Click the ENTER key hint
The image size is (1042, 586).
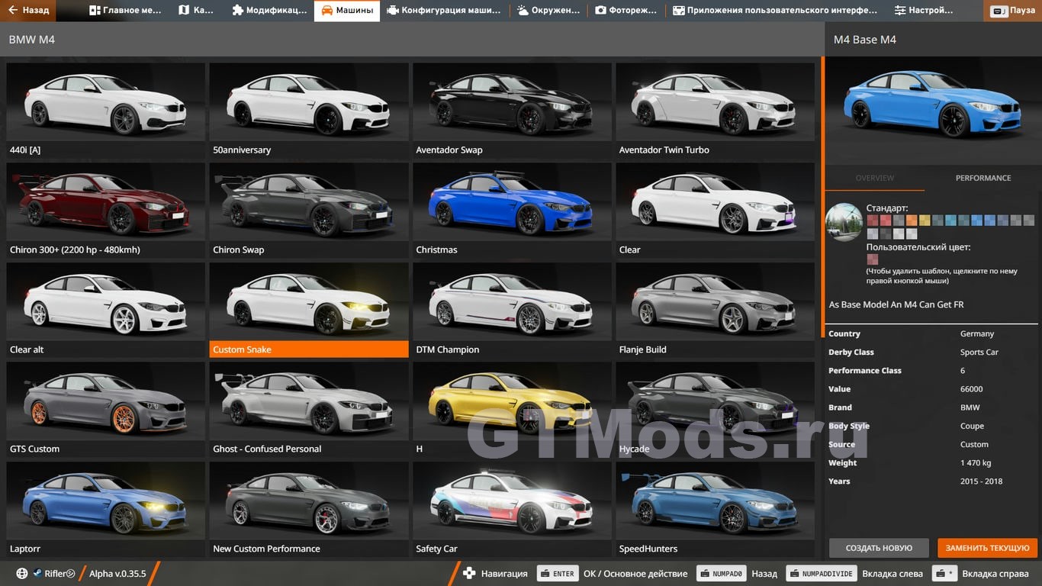click(x=558, y=574)
